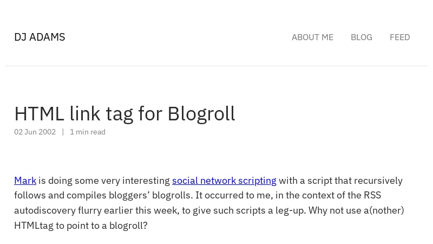Click the DJ ADAMS site title
The height and width of the screenshot is (244, 433).
(40, 37)
